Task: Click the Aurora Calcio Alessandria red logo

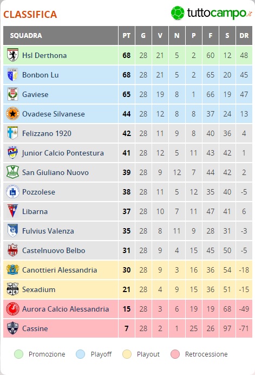Action: tap(12, 309)
